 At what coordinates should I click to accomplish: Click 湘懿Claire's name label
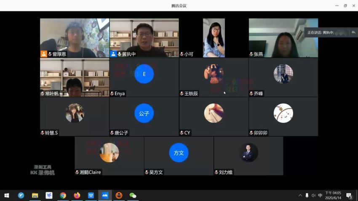[x=90, y=172]
